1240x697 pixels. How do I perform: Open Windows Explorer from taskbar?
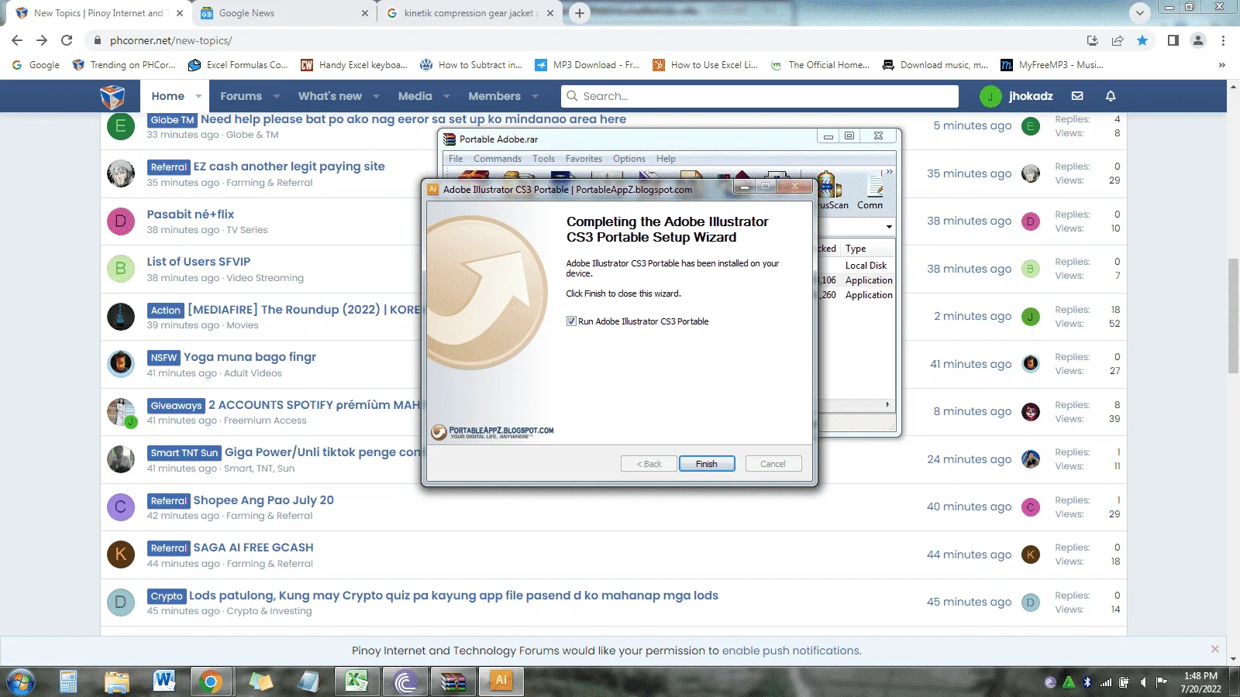tap(116, 682)
